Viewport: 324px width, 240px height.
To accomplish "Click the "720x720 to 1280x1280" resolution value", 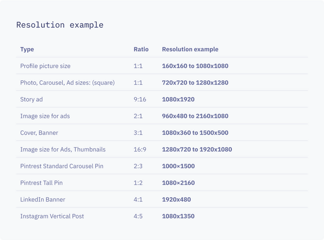I will 195,83.
